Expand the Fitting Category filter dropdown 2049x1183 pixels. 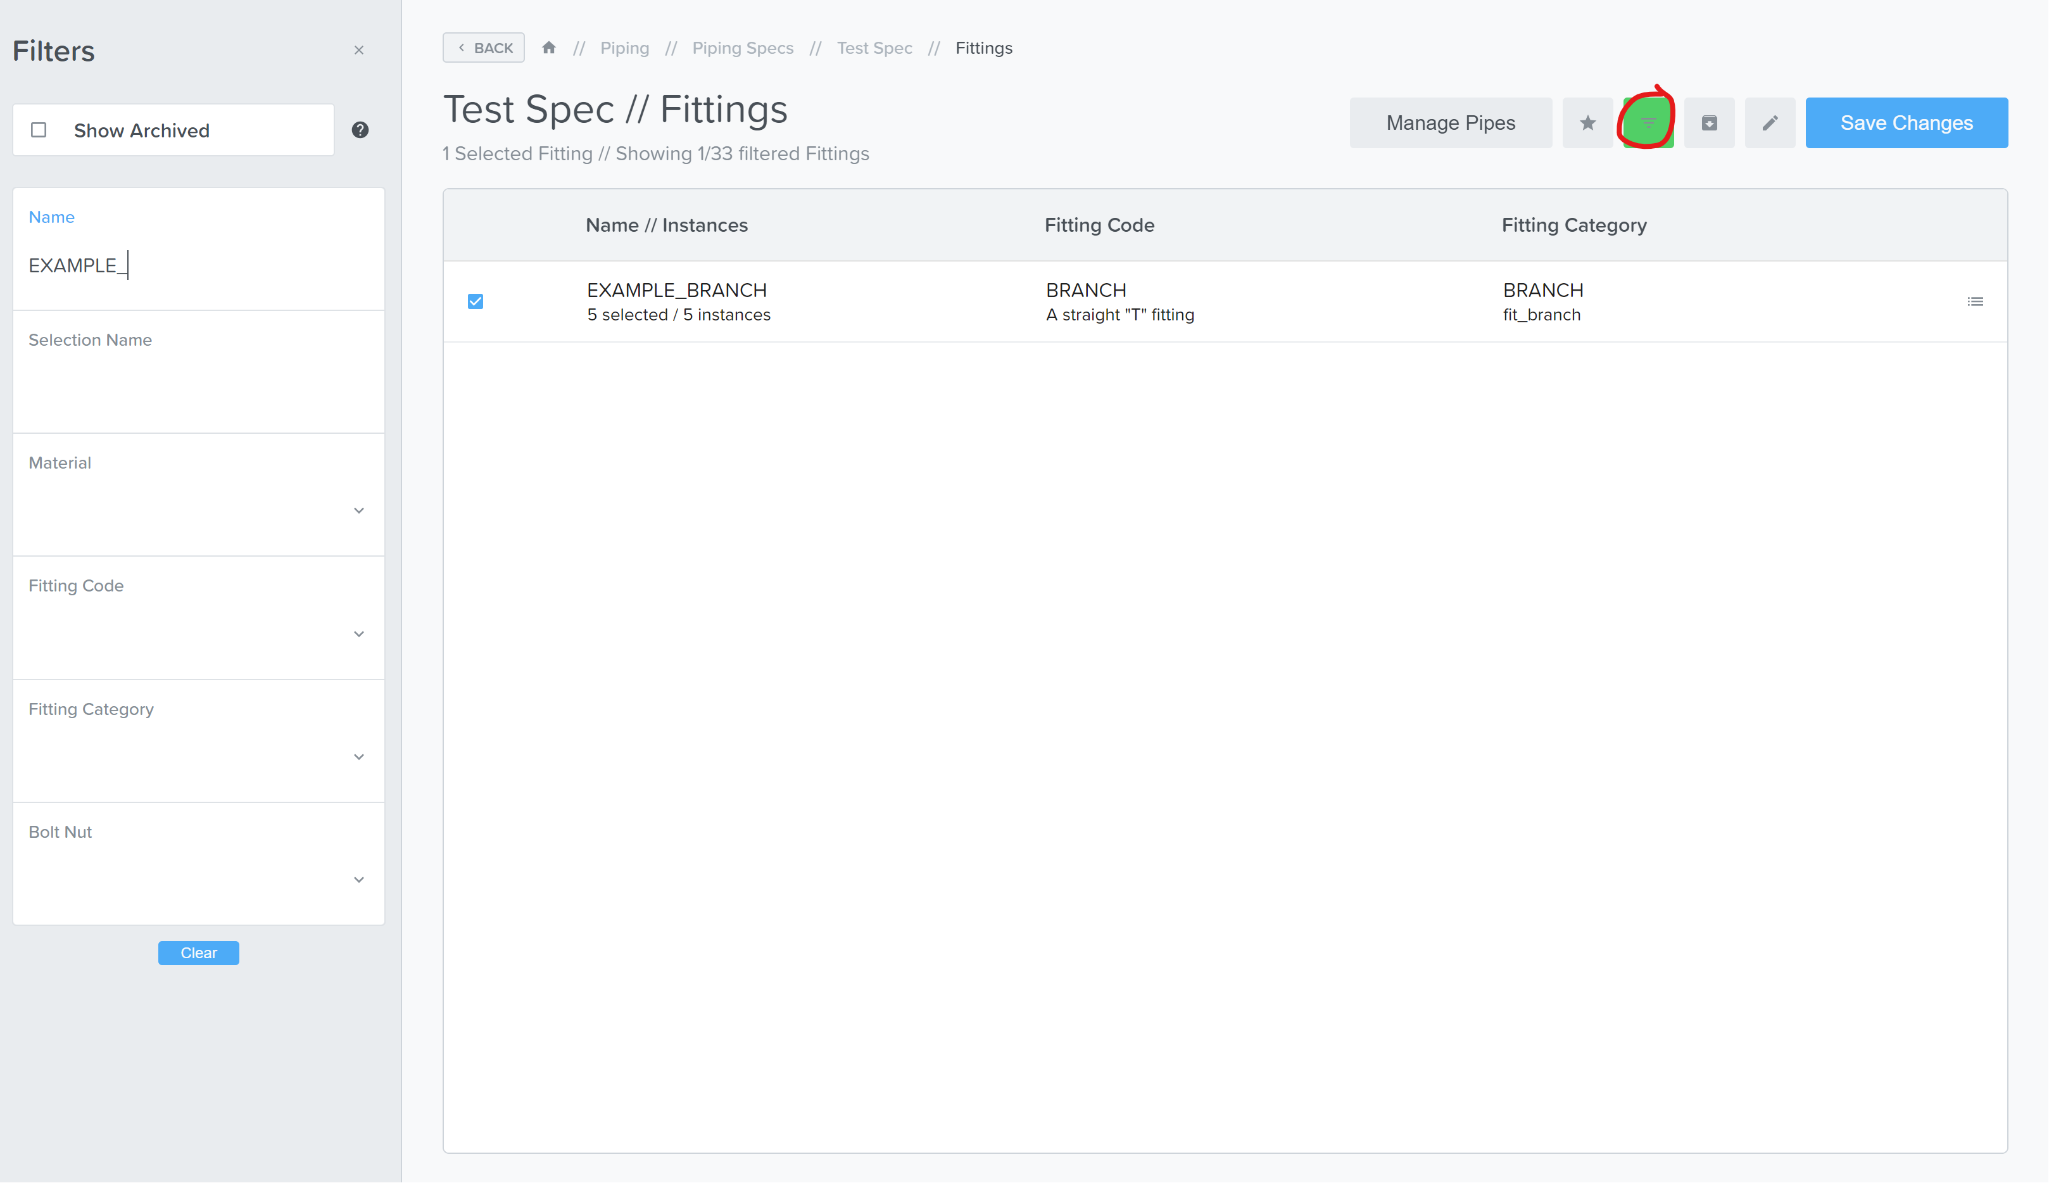(x=359, y=756)
